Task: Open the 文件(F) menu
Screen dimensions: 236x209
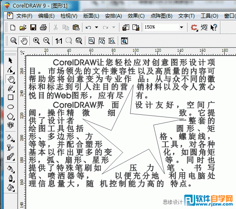Action: (x=24, y=16)
